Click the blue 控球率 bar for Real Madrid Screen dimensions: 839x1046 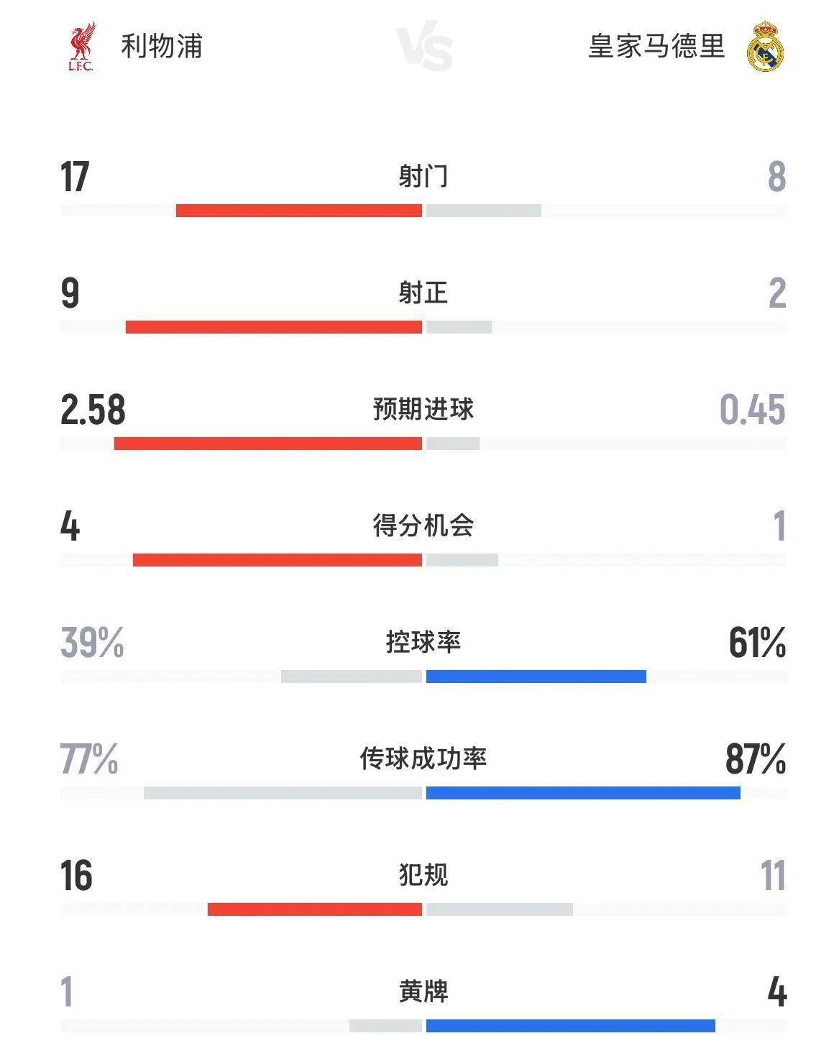pos(536,676)
